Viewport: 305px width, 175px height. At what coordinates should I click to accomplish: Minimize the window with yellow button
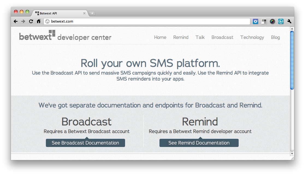22,12
